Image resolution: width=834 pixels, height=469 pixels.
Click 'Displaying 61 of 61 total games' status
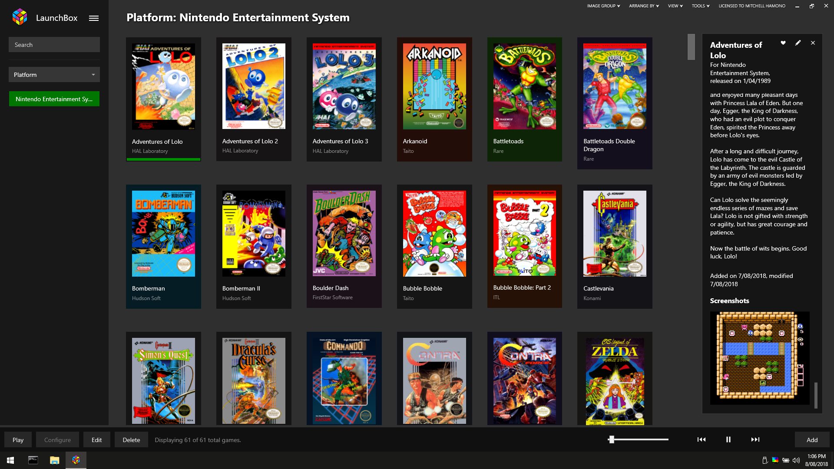tap(198, 440)
